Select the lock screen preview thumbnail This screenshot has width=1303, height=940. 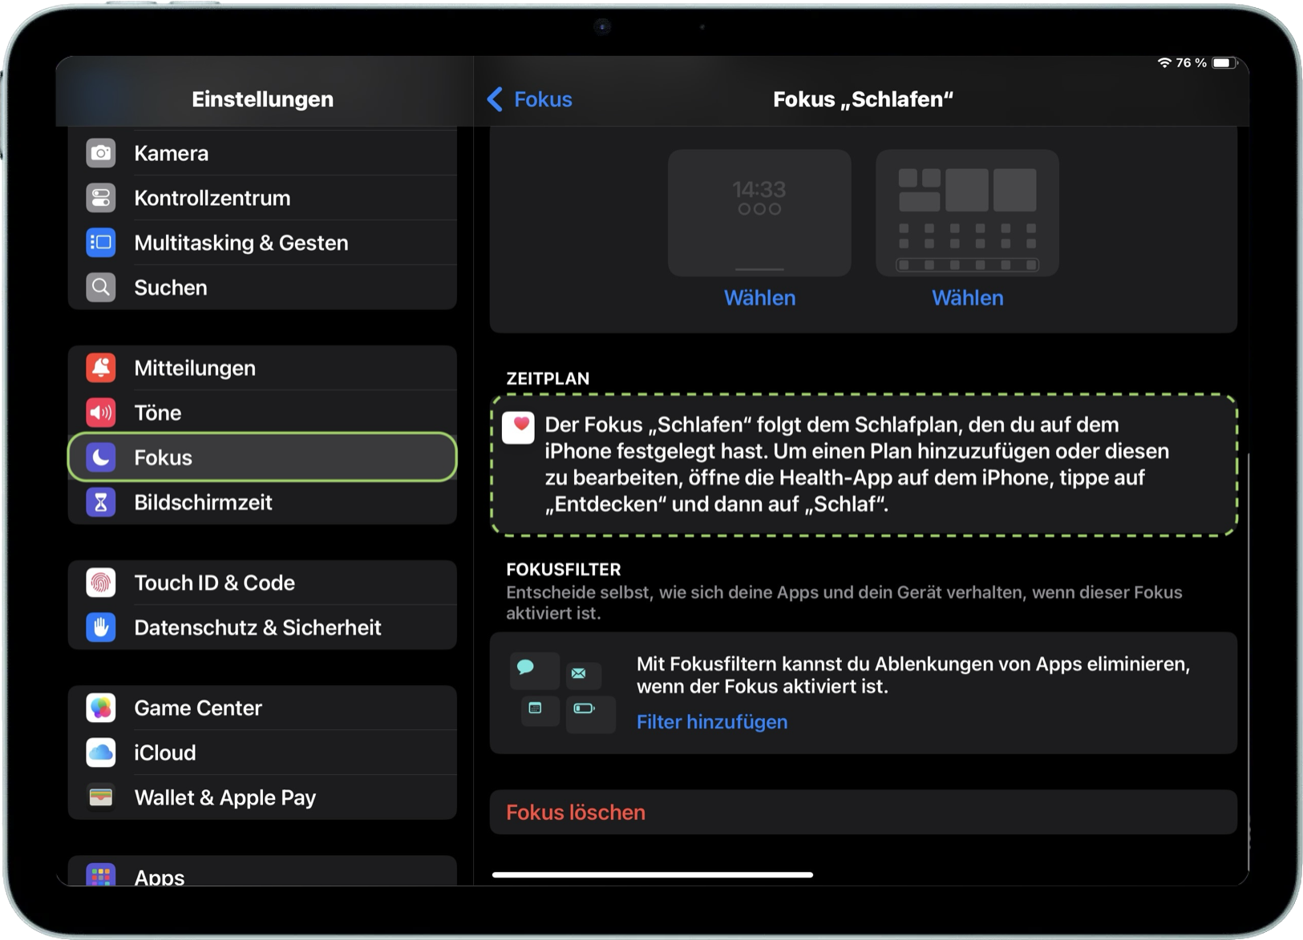tap(760, 213)
